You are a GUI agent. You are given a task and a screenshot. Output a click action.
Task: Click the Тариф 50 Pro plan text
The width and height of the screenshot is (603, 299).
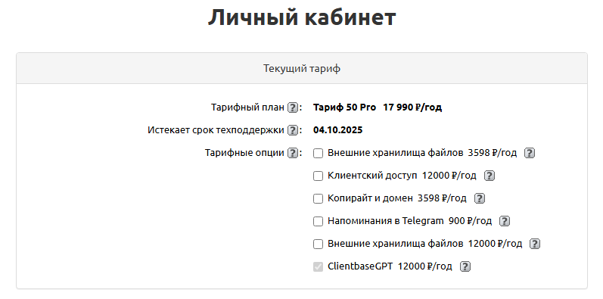pos(344,107)
